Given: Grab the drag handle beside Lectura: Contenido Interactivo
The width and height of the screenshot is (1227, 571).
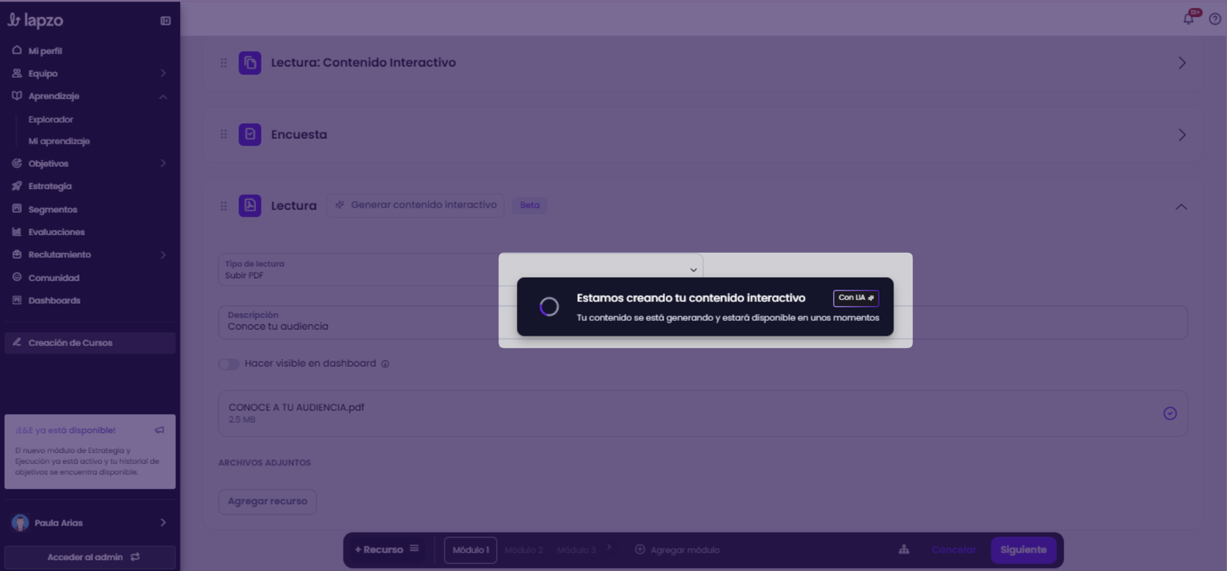Looking at the screenshot, I should (x=223, y=63).
